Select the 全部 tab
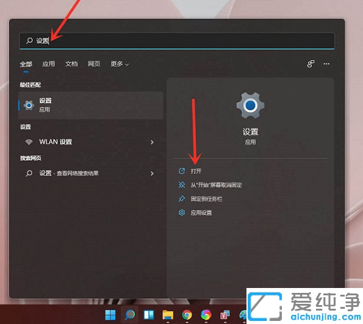The image size is (363, 324). point(26,64)
